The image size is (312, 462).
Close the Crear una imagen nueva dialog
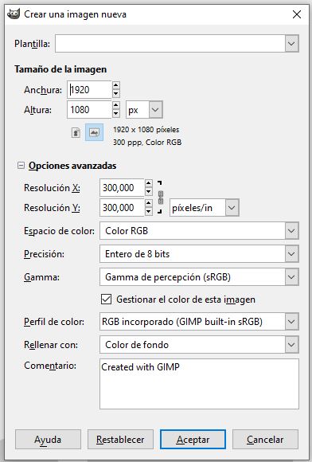pyautogui.click(x=297, y=14)
